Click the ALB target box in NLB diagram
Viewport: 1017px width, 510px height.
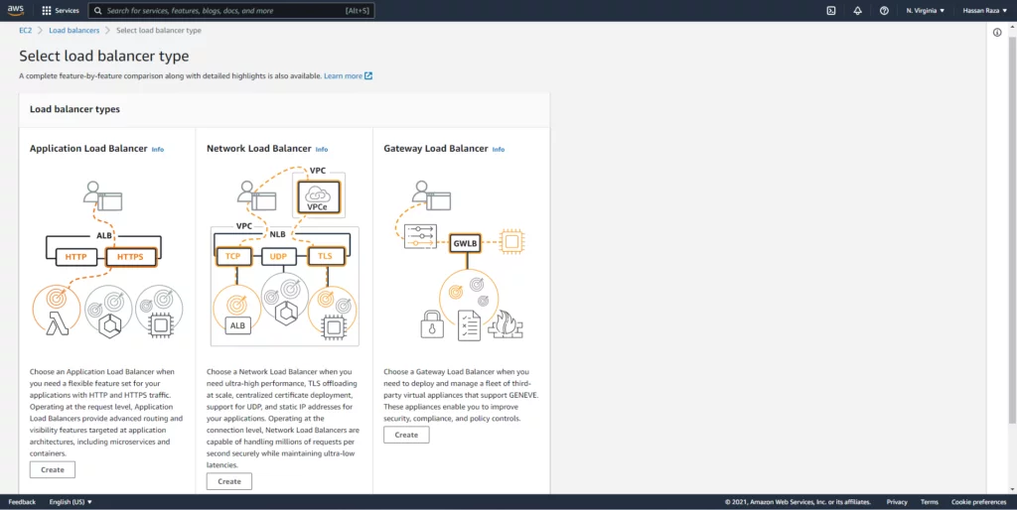[238, 325]
